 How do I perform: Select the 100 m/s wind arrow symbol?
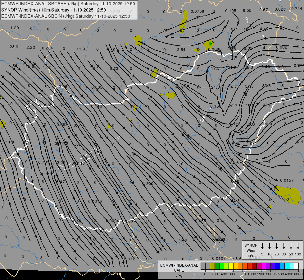[x=298, y=246]
